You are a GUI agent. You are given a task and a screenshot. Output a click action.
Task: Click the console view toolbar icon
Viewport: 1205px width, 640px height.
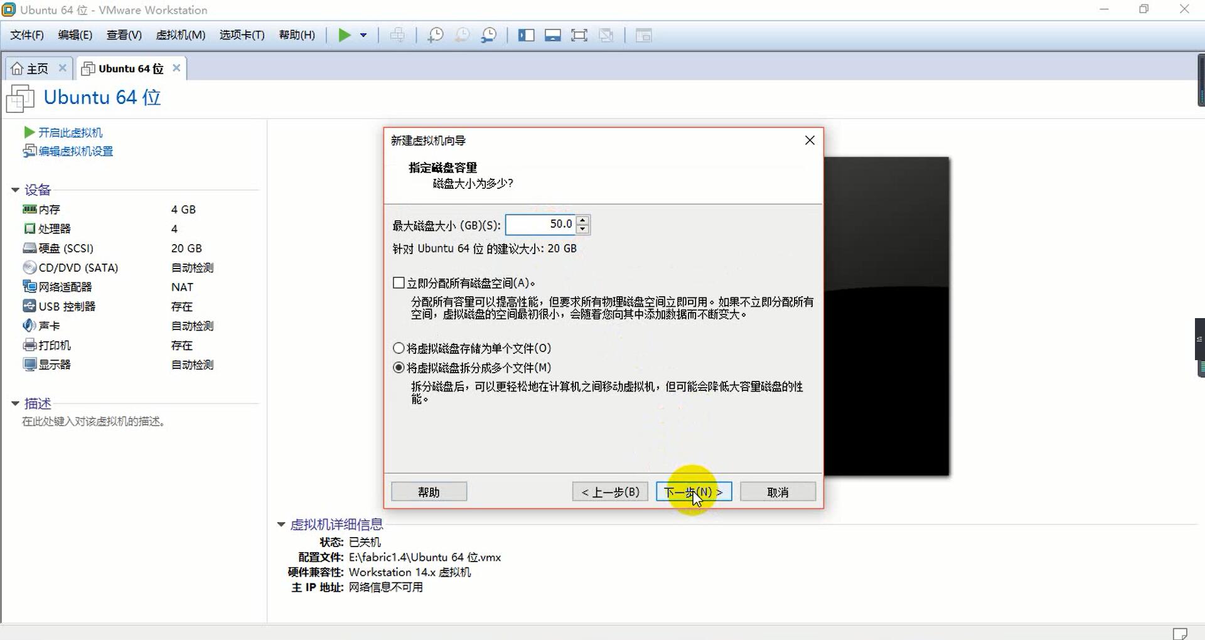coord(644,35)
